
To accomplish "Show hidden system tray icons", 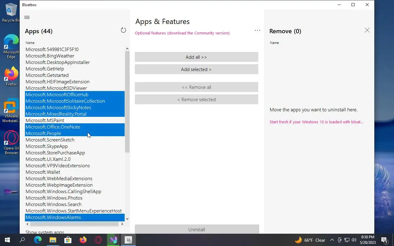I will [332, 240].
